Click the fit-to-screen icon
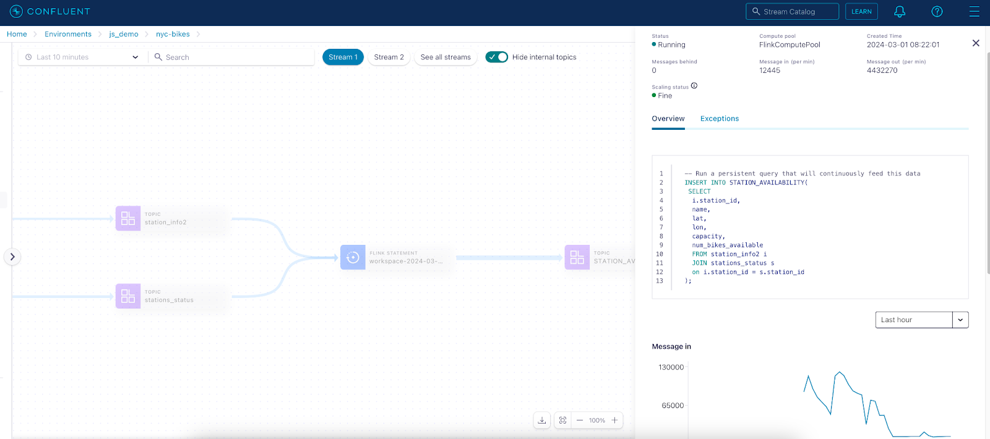Image resolution: width=990 pixels, height=439 pixels. [x=562, y=420]
